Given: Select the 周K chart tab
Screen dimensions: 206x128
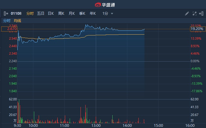Looking at the screenshot, I should (61, 14).
